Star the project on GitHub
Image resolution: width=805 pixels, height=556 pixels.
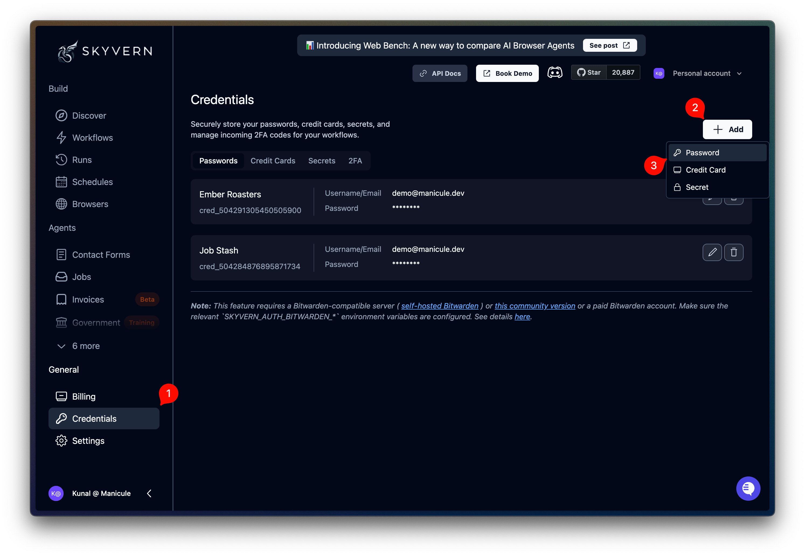pyautogui.click(x=588, y=73)
